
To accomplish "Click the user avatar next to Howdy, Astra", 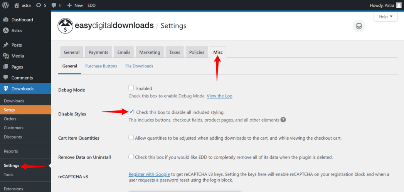I will coord(399,5).
